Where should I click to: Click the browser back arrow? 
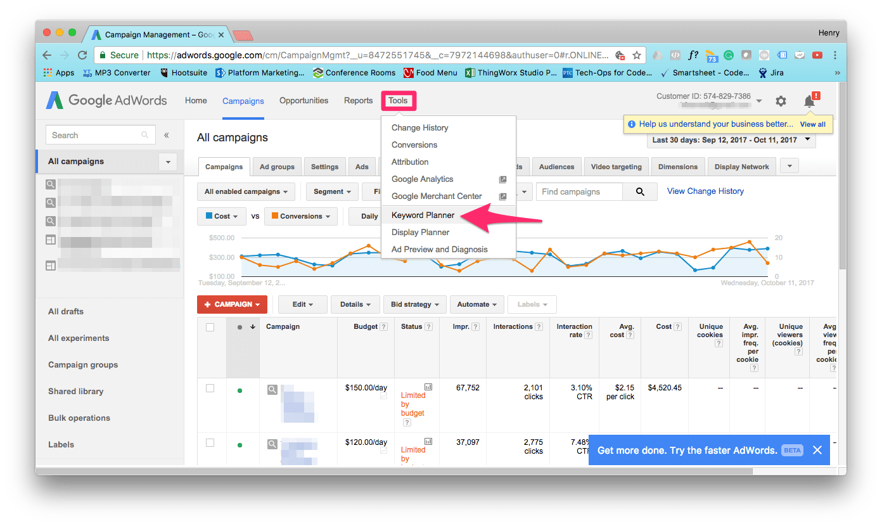pos(48,55)
